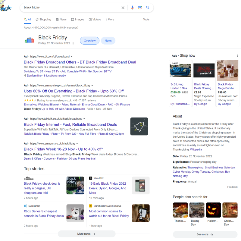Open the Black Friday Mega Bundle product card
Screen dimensions: 241x241
tap(228, 83)
